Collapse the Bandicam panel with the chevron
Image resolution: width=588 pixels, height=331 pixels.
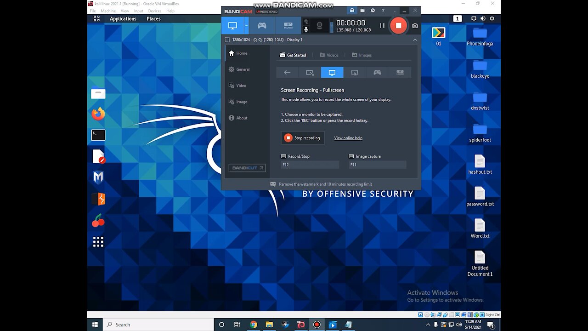(x=415, y=40)
